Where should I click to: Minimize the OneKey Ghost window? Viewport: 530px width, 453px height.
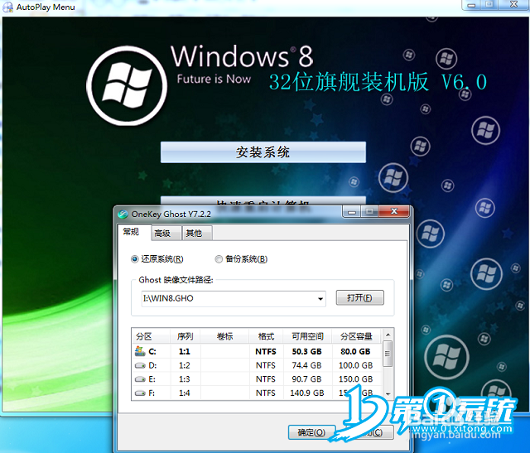coord(351,212)
